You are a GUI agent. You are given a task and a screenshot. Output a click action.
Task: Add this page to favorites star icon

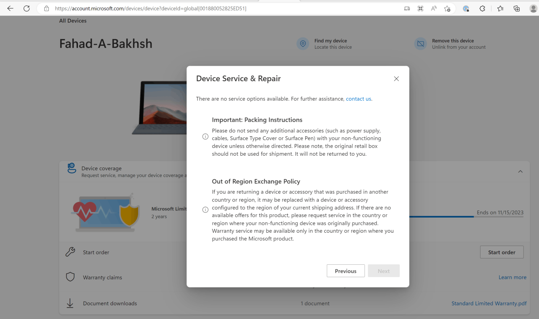(447, 8)
